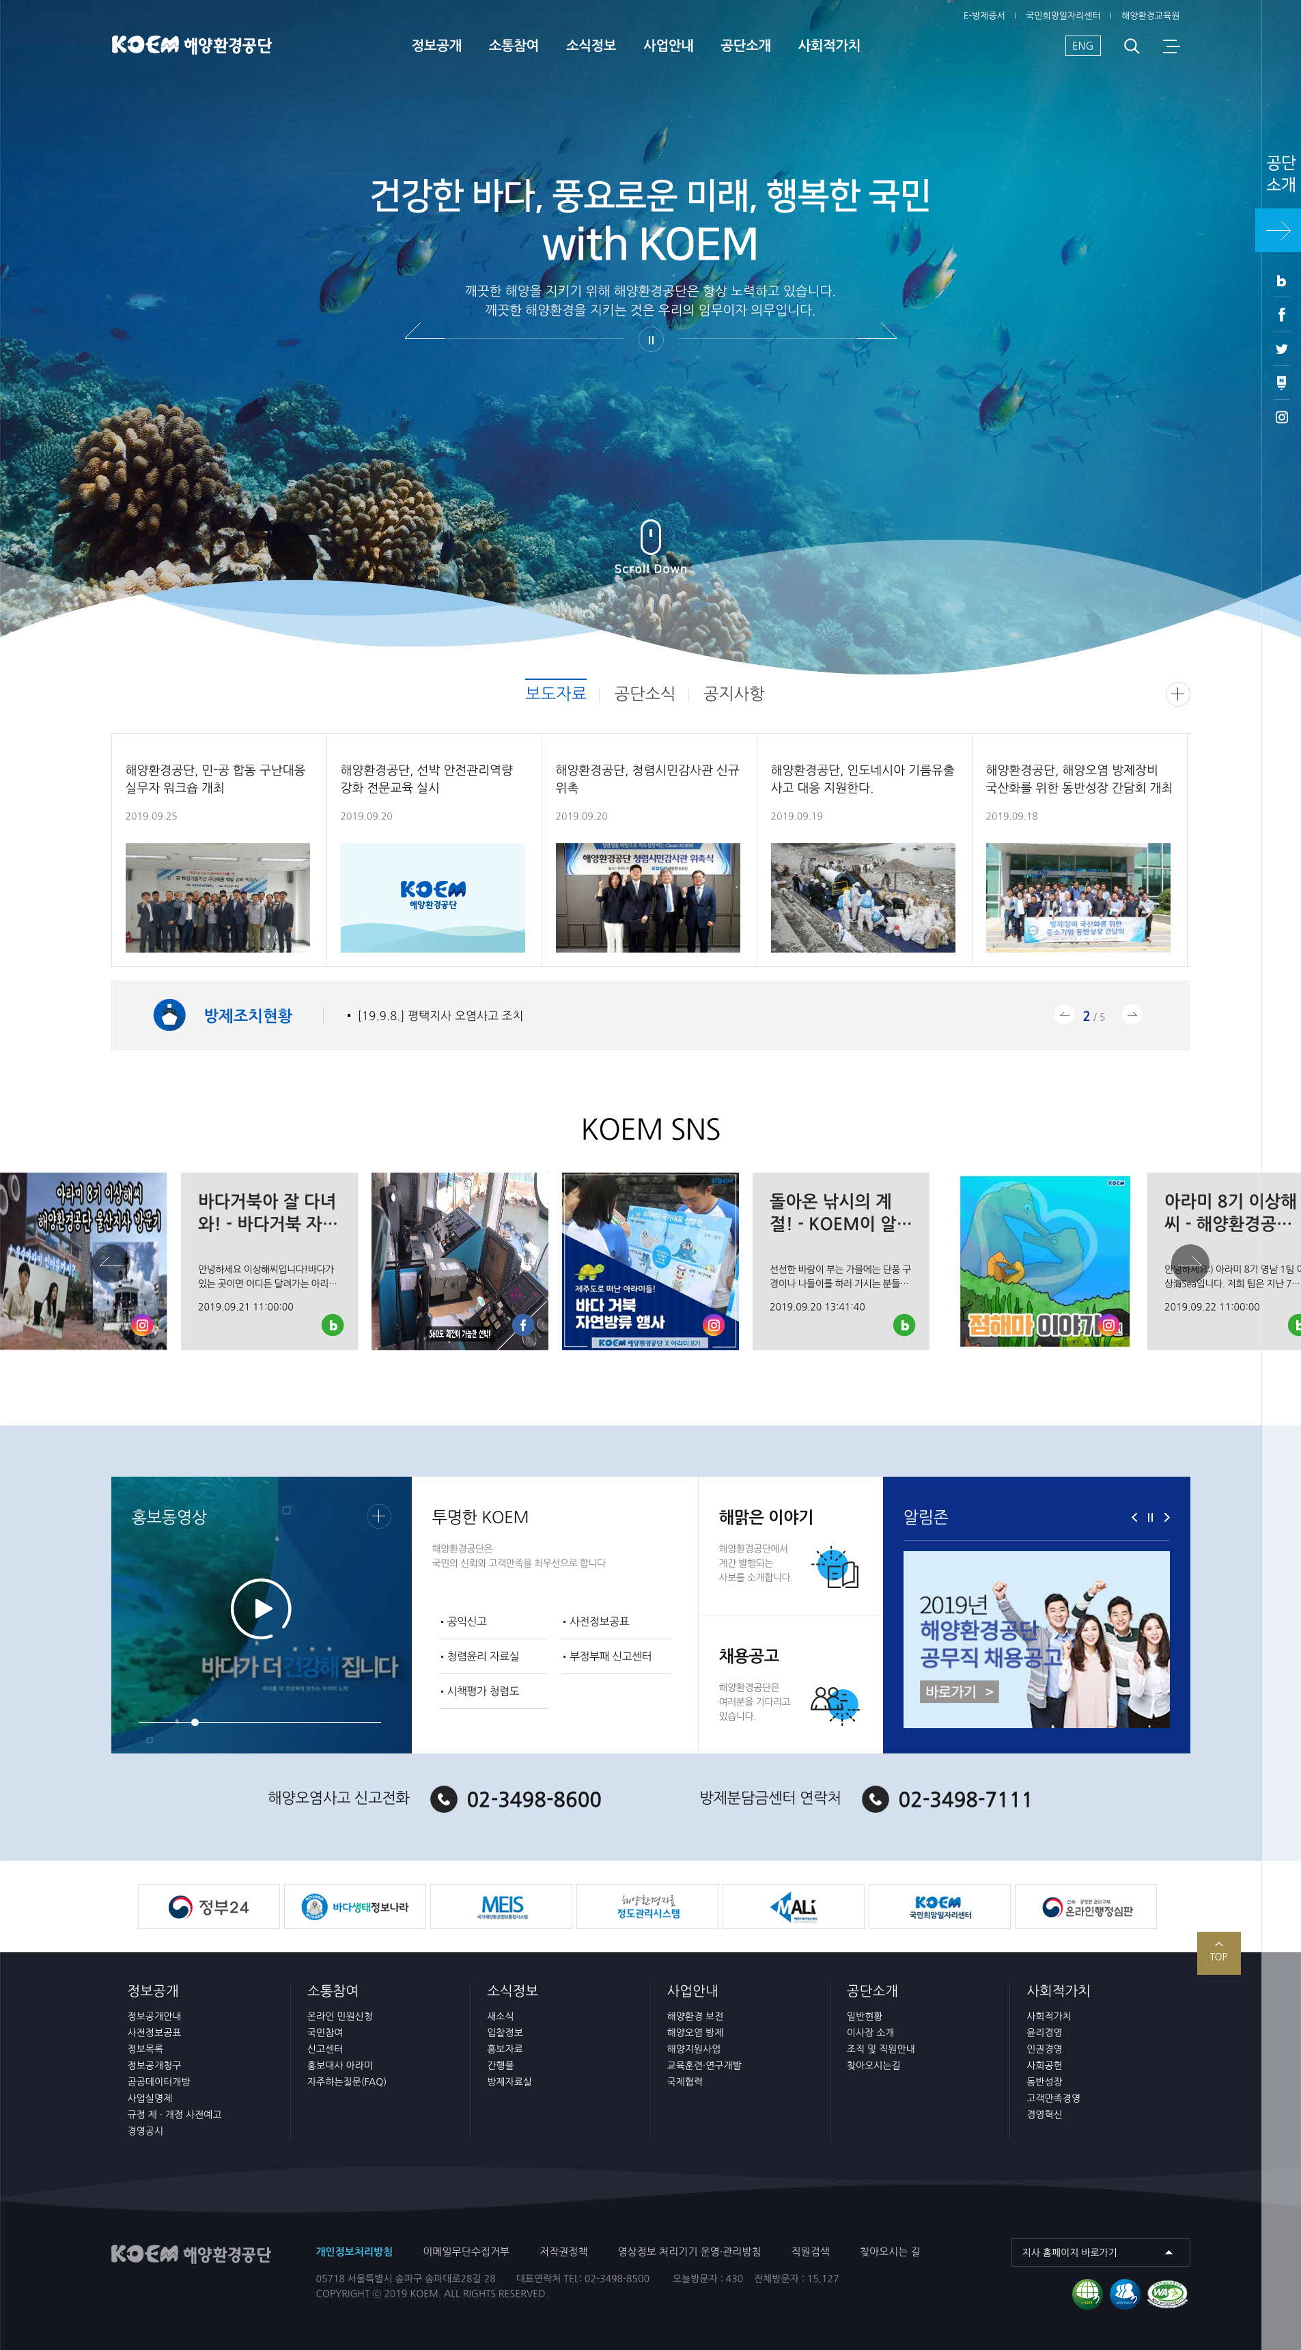The height and width of the screenshot is (2350, 1301).
Task: Open 개인정보처리방침 footer link
Action: coord(354,2252)
